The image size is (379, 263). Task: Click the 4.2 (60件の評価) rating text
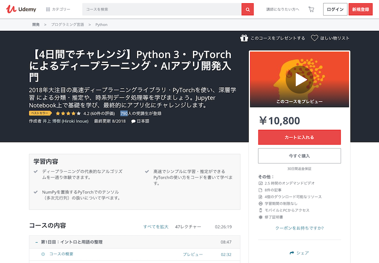(99, 113)
